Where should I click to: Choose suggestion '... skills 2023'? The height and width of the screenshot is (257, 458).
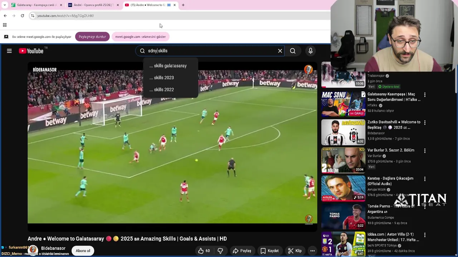[x=171, y=78]
